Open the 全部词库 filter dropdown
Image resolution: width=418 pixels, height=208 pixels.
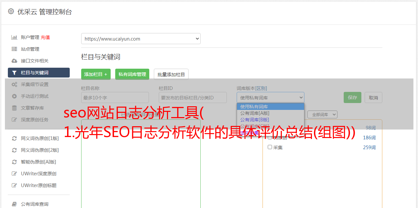point(322,114)
